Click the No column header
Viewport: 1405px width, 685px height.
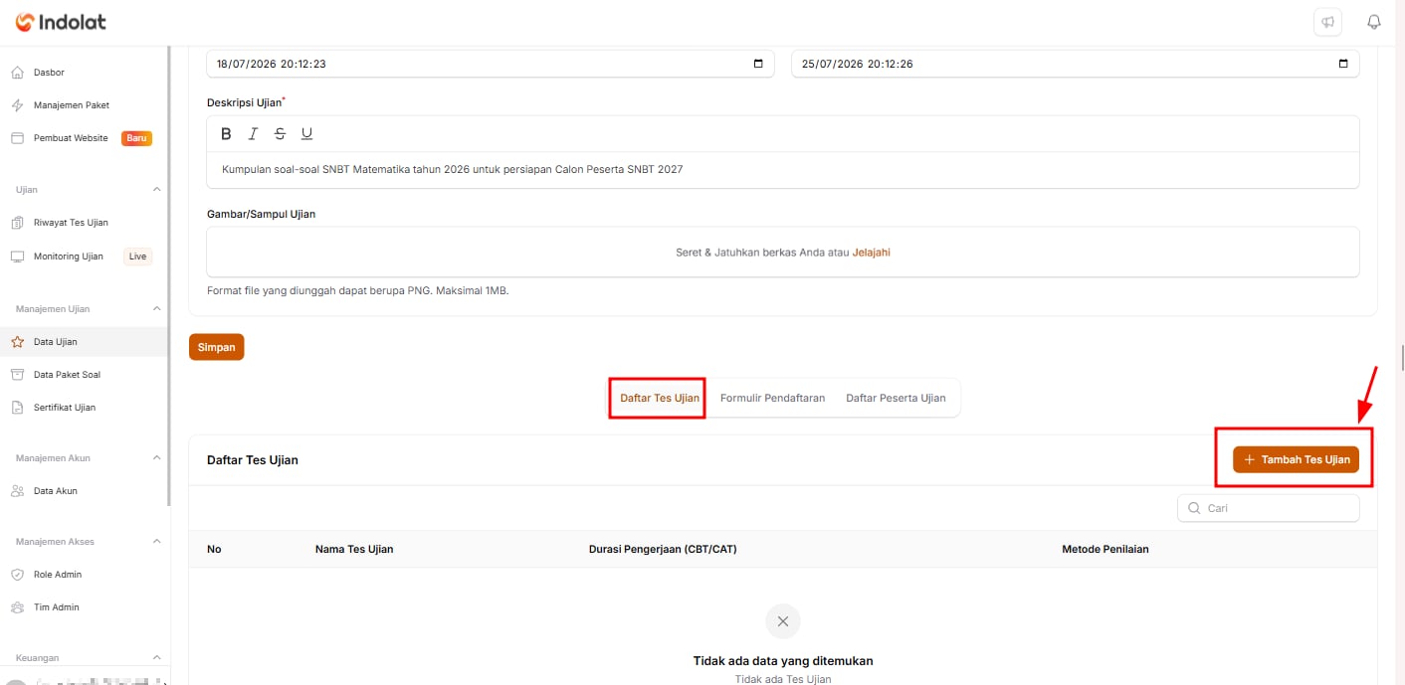(214, 549)
